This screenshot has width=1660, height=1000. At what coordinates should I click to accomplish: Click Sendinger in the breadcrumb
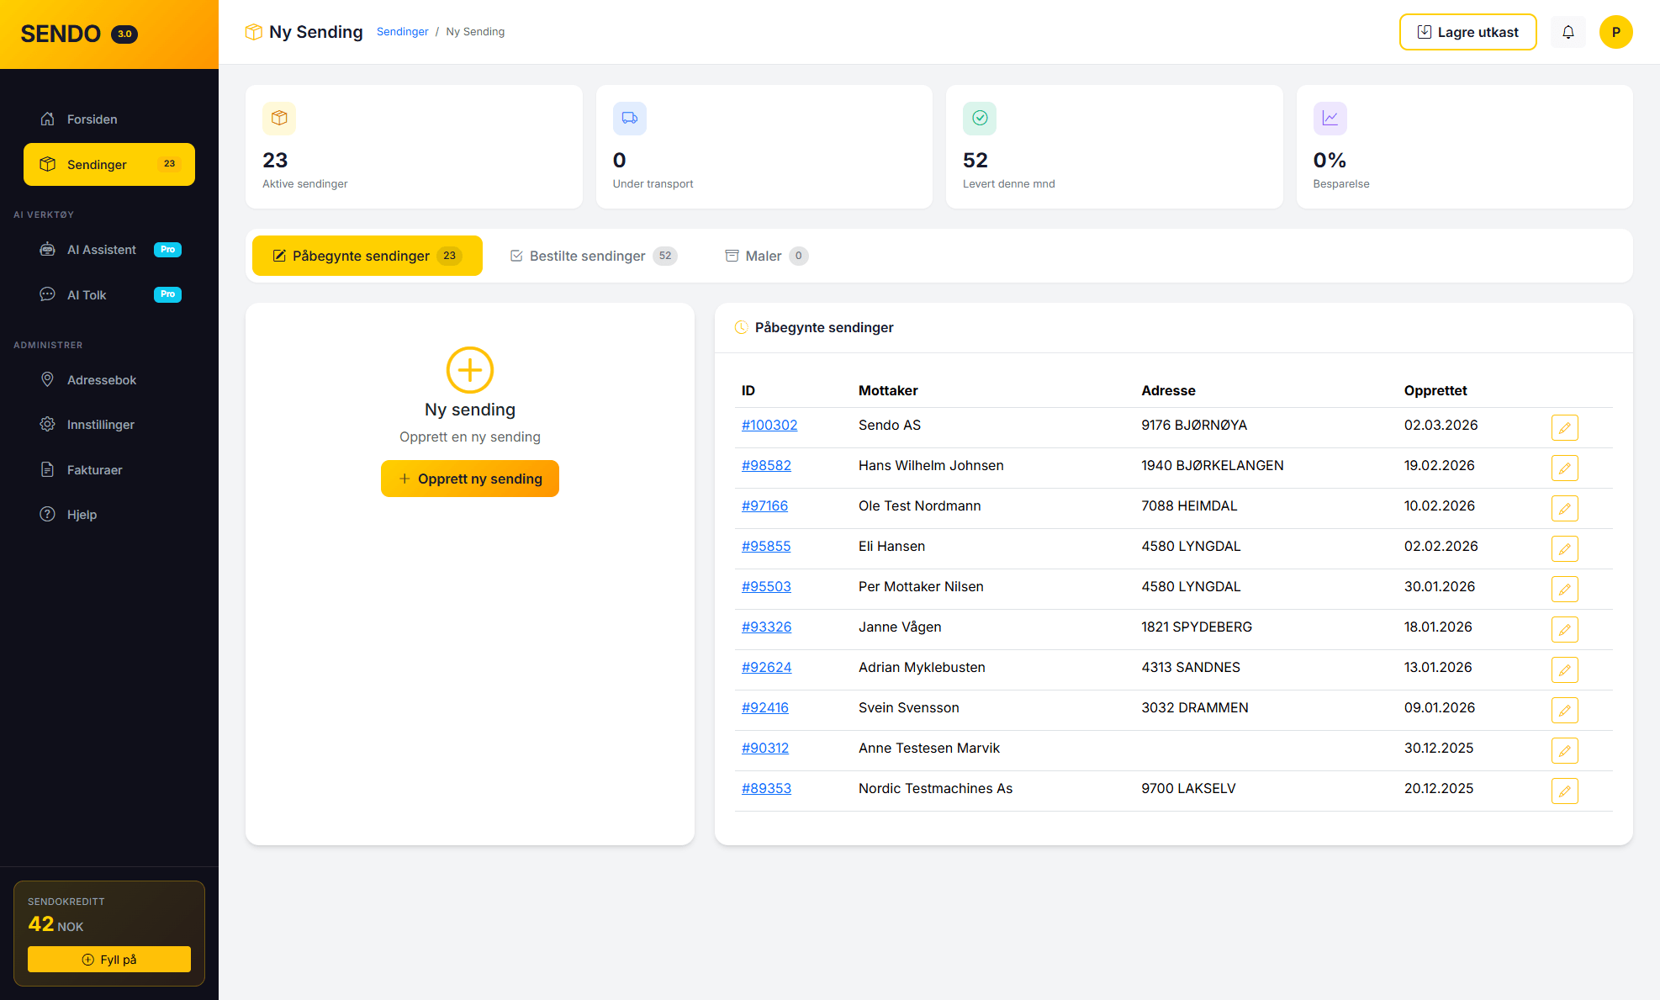click(x=402, y=31)
